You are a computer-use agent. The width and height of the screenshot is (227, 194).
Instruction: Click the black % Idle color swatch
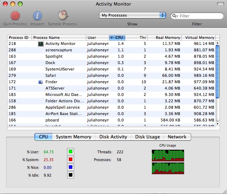[x=71, y=175]
